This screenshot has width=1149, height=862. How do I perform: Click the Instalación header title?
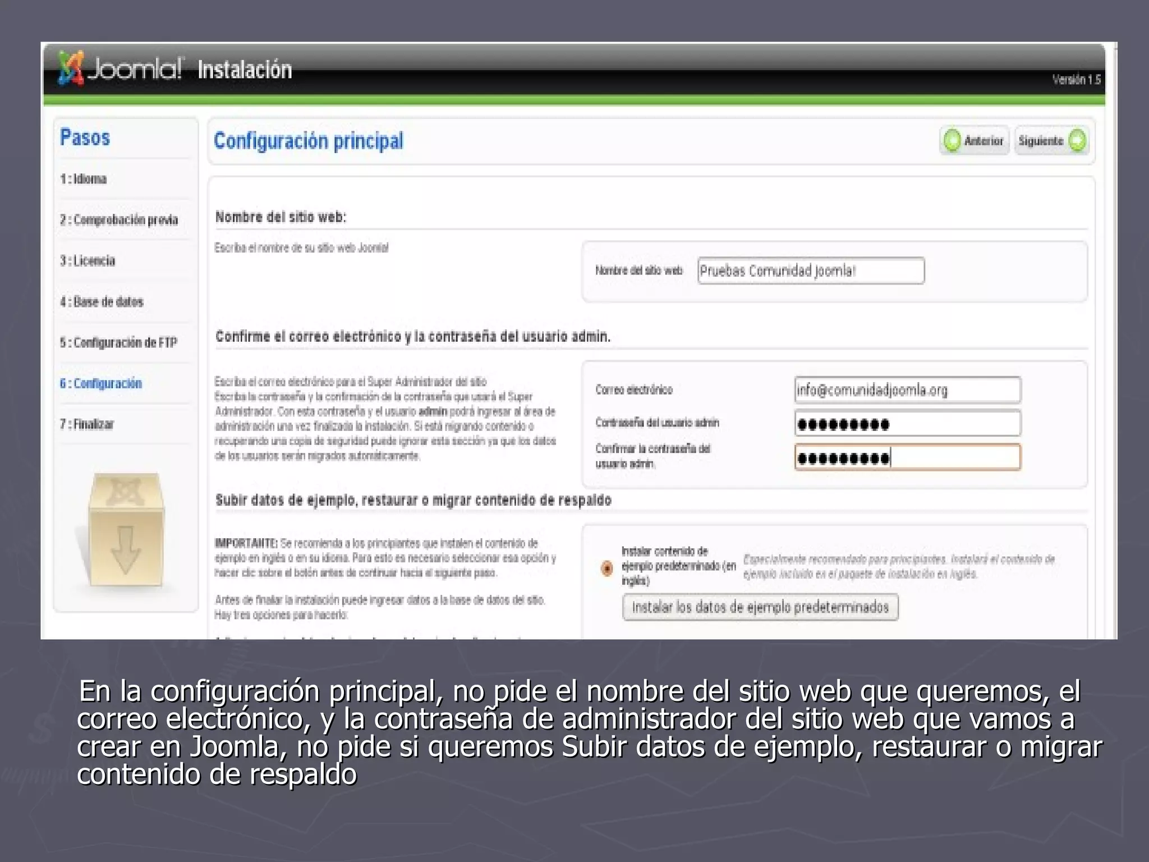(x=245, y=71)
